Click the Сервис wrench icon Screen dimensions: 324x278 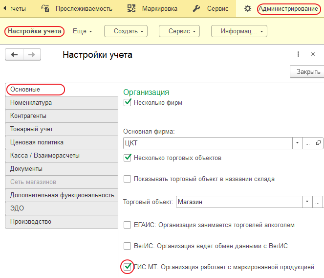[196, 8]
